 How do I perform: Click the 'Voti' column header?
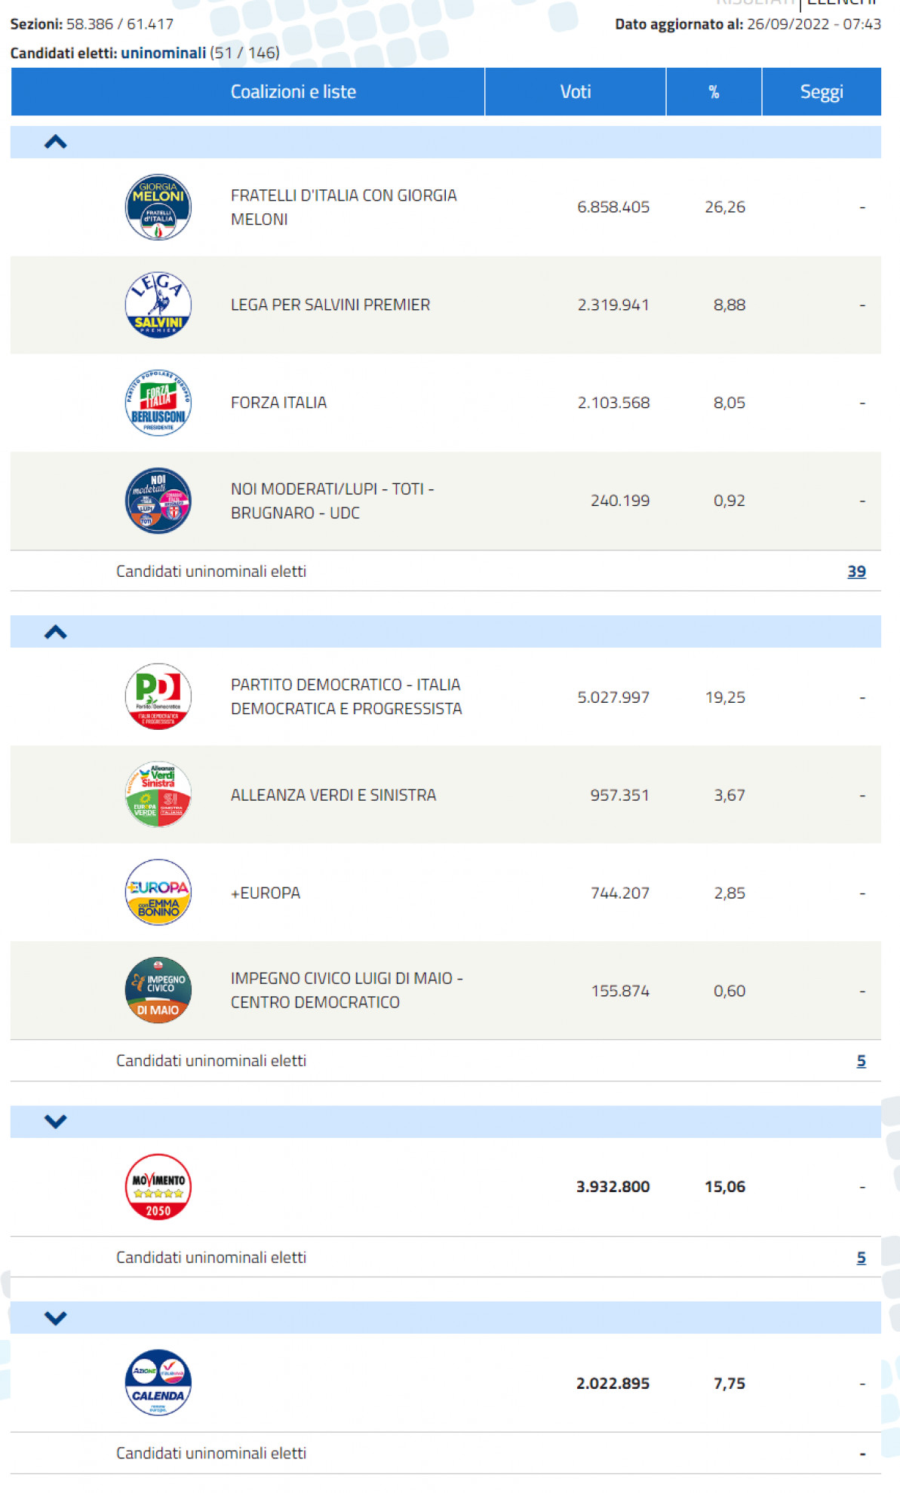[575, 92]
